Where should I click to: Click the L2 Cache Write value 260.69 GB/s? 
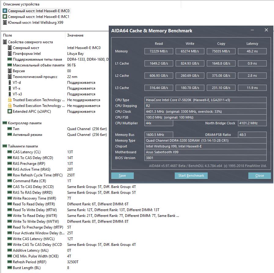(x=190, y=76)
